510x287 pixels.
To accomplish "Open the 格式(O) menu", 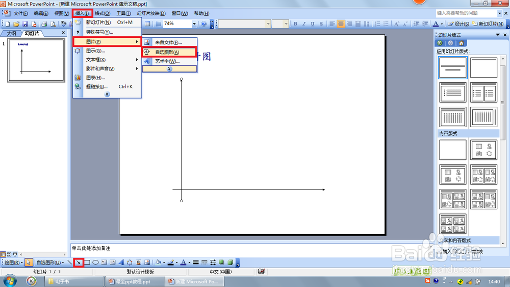I will [x=103, y=13].
